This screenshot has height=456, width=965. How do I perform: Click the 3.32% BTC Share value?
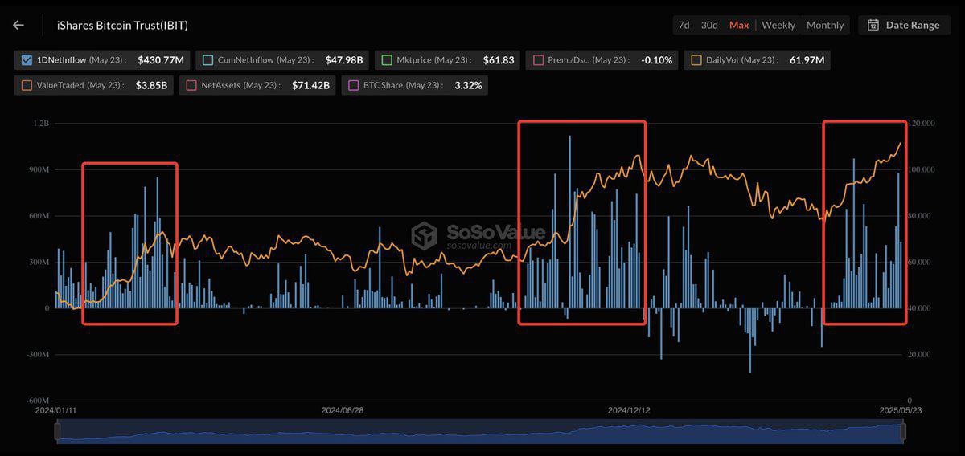click(x=468, y=85)
